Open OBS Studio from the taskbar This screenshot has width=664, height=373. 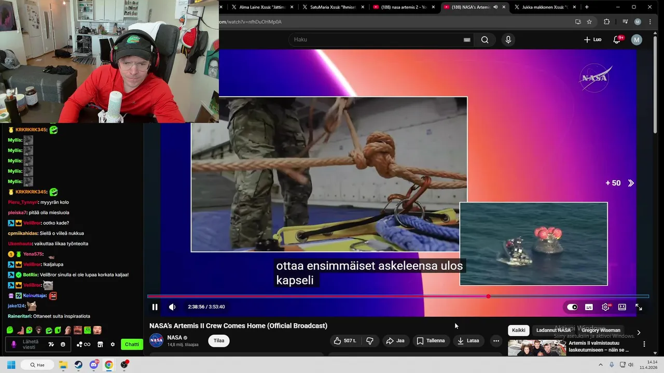[x=125, y=365]
